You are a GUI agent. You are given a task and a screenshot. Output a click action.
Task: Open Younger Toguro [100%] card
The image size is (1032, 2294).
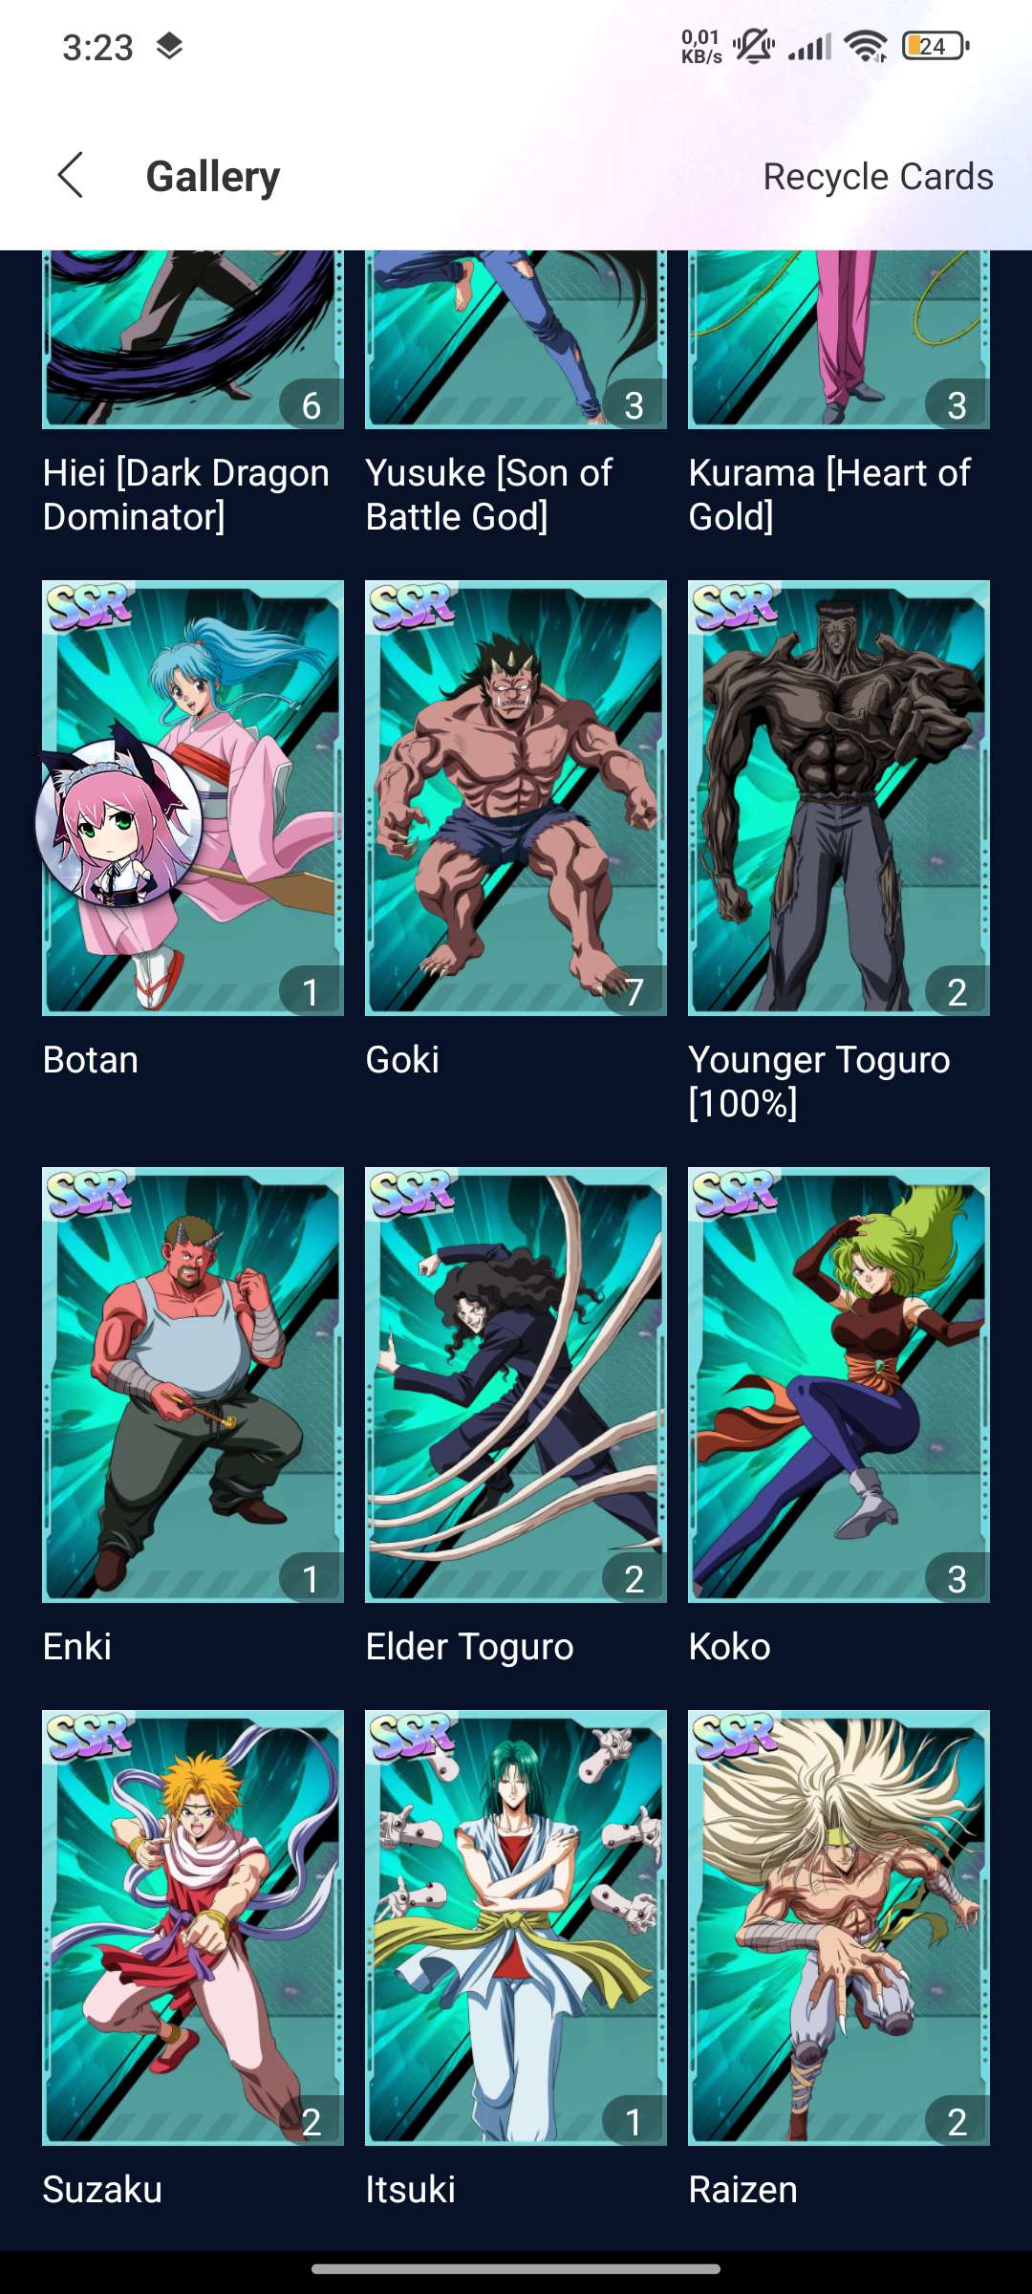click(x=839, y=798)
